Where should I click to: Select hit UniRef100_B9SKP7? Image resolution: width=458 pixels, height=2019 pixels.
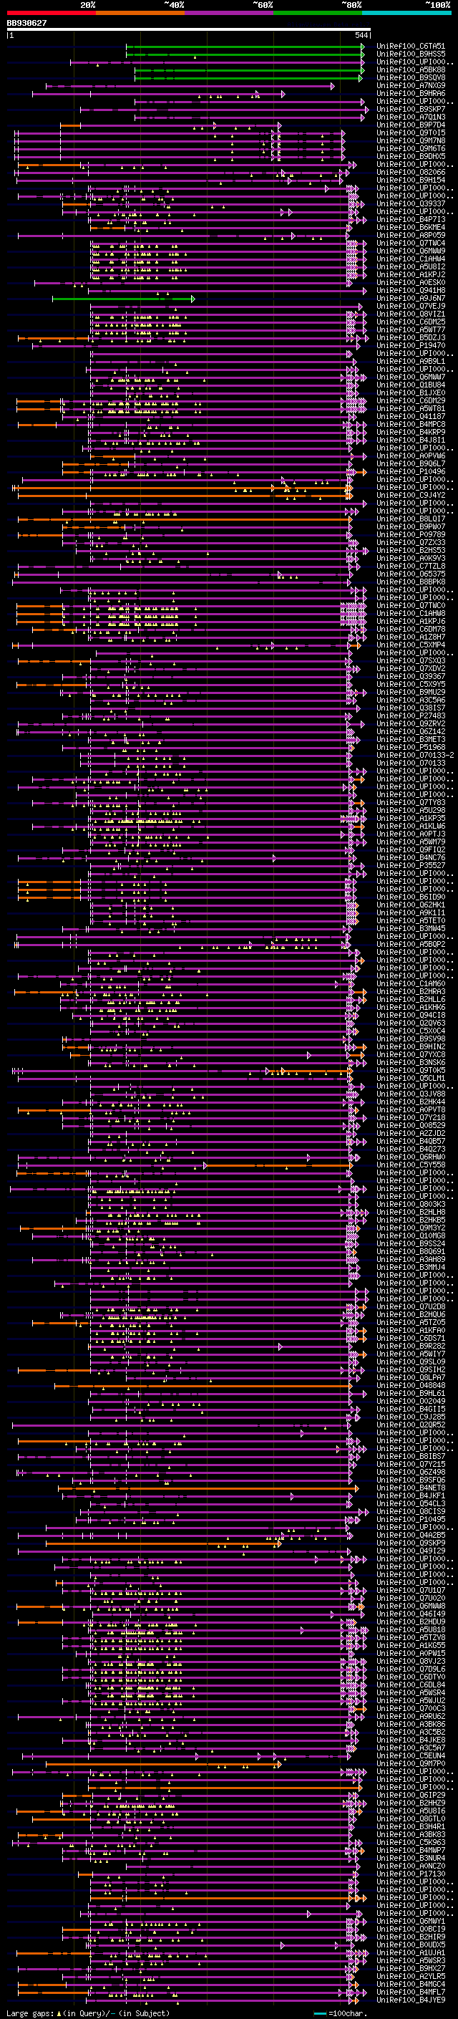coord(411,110)
